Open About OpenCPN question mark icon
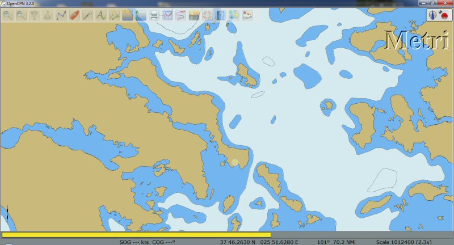This screenshot has height=245, width=454. (x=221, y=15)
